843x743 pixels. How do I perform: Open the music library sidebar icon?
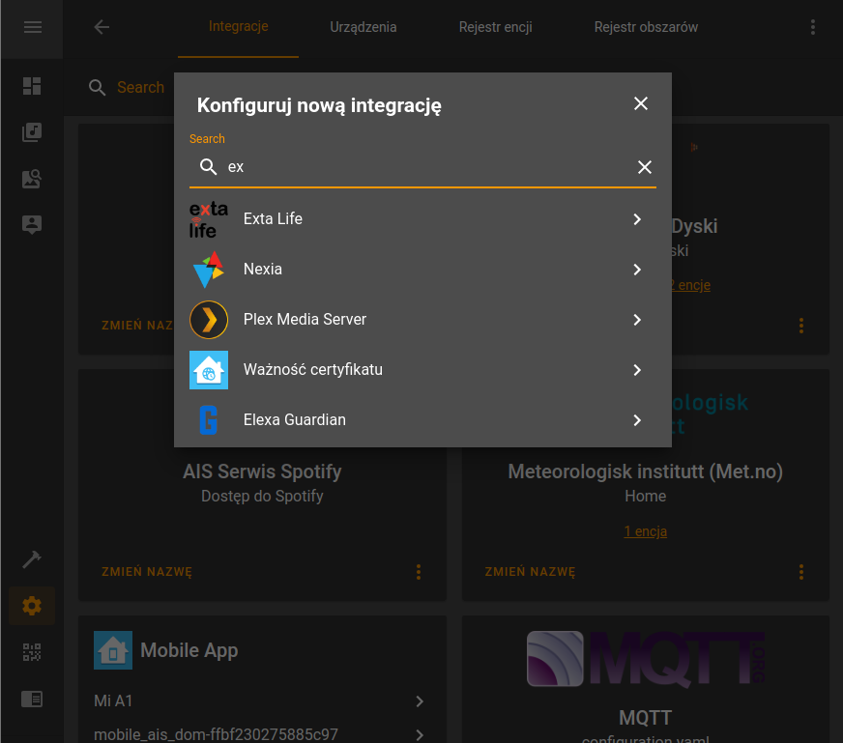coord(32,132)
